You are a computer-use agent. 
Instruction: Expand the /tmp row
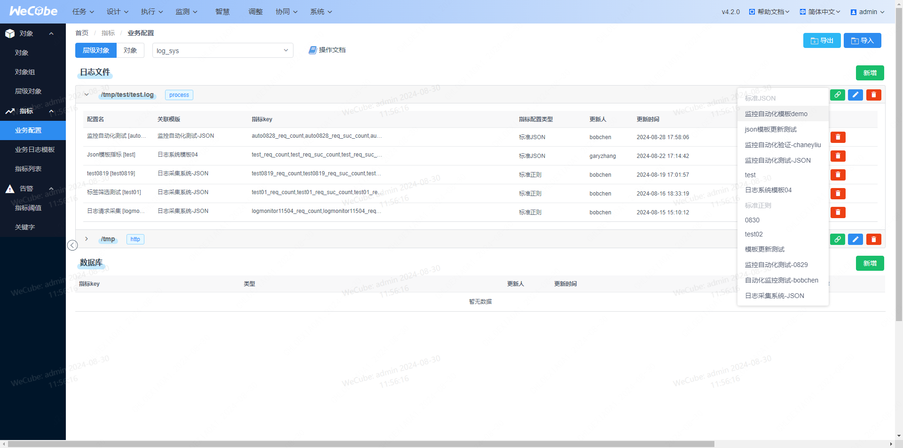coord(87,239)
